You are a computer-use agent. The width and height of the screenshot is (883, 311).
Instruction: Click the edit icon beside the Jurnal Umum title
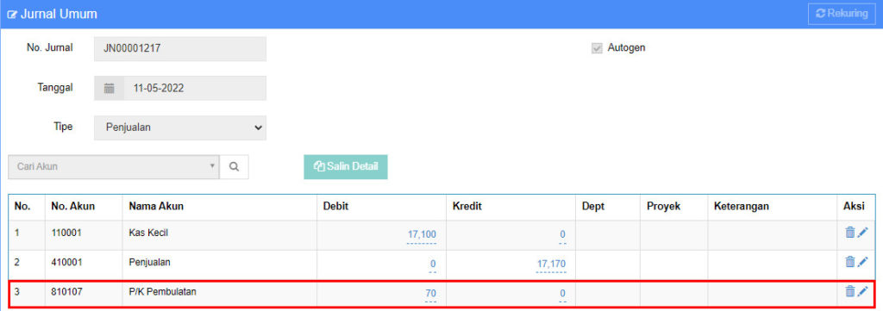point(12,15)
